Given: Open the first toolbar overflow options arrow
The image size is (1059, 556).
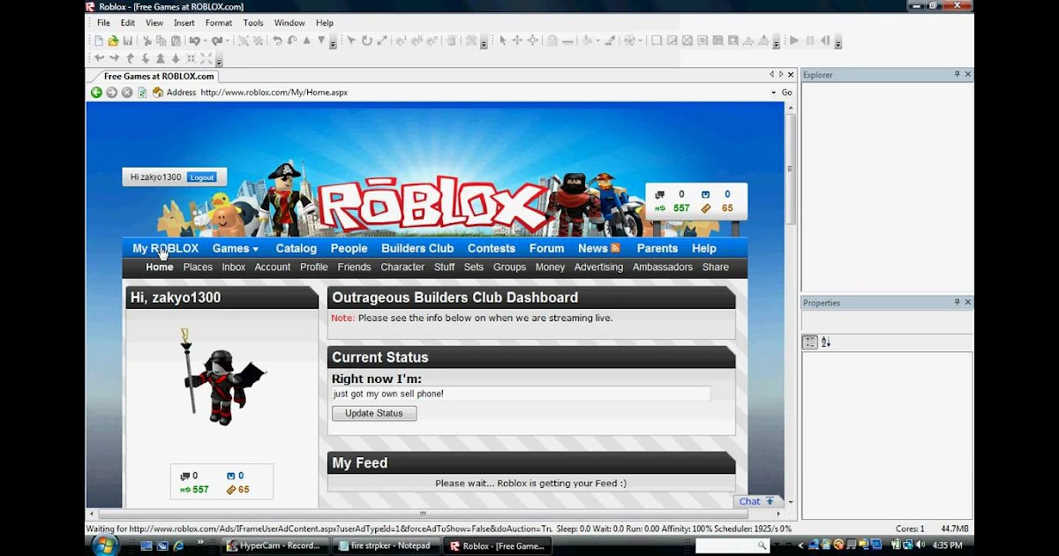Looking at the screenshot, I should tap(333, 41).
